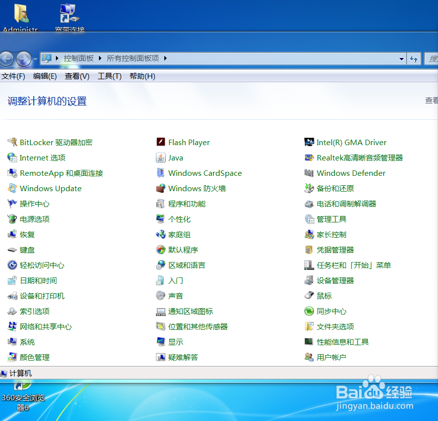Open 任务栏和「开始」菜单 link
This screenshot has height=421, width=438.
point(354,265)
